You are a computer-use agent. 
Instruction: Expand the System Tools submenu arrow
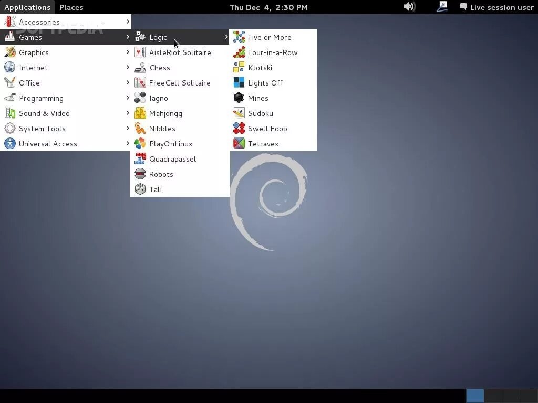pyautogui.click(x=128, y=128)
